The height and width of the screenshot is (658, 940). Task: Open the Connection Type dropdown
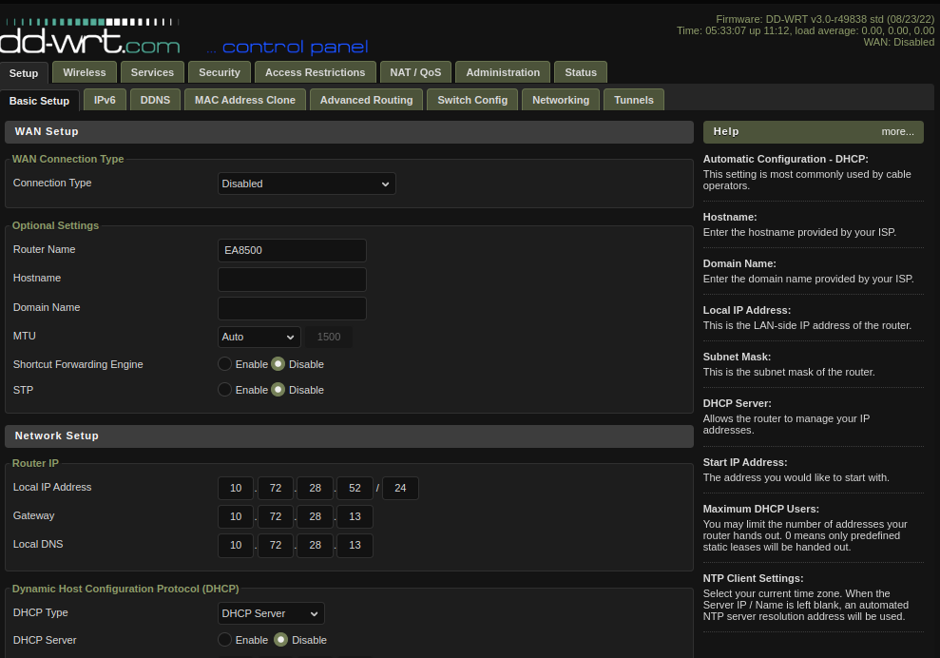click(x=306, y=184)
